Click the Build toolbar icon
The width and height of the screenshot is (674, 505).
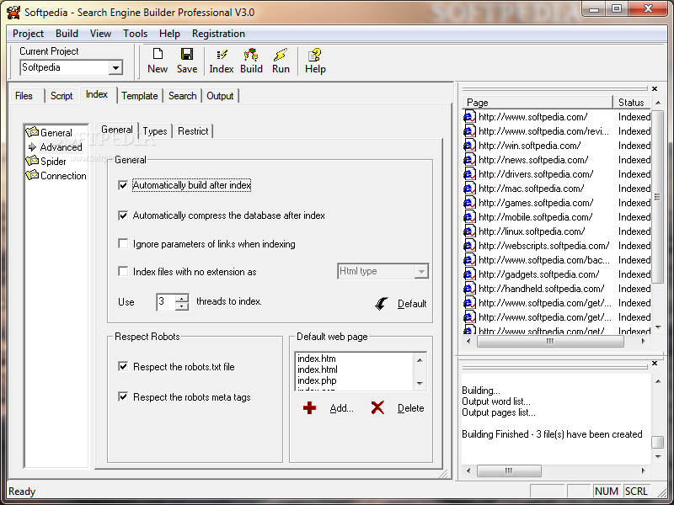coord(251,54)
